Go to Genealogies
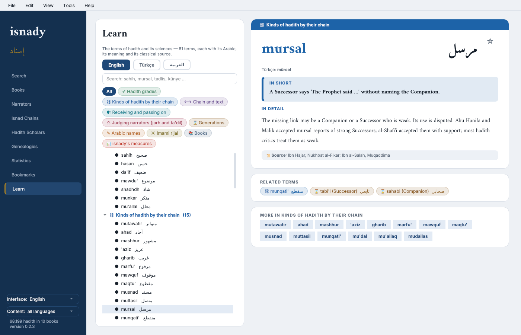 point(43,147)
